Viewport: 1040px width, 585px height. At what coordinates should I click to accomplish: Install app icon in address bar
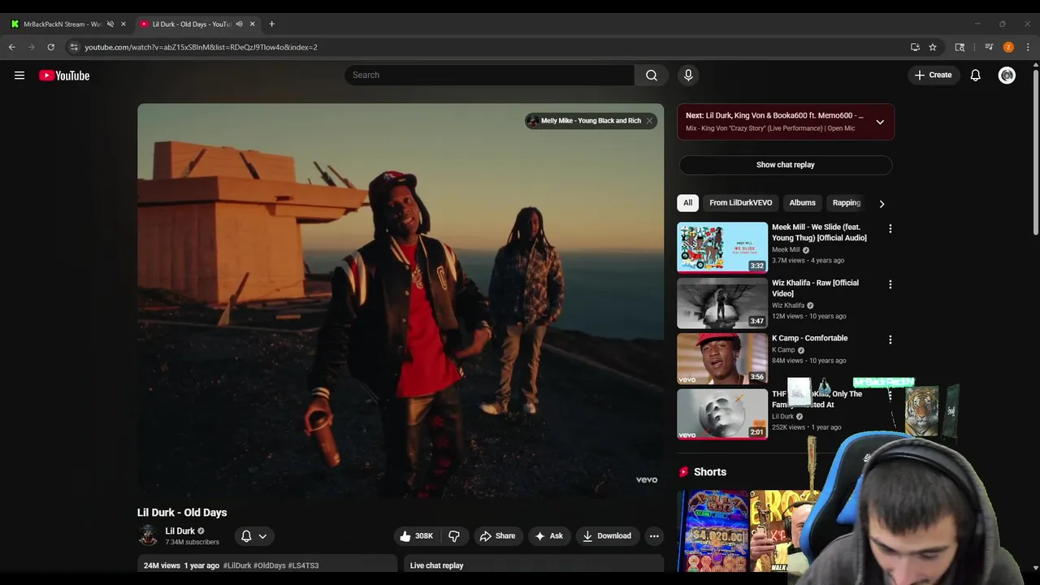pyautogui.click(x=915, y=47)
